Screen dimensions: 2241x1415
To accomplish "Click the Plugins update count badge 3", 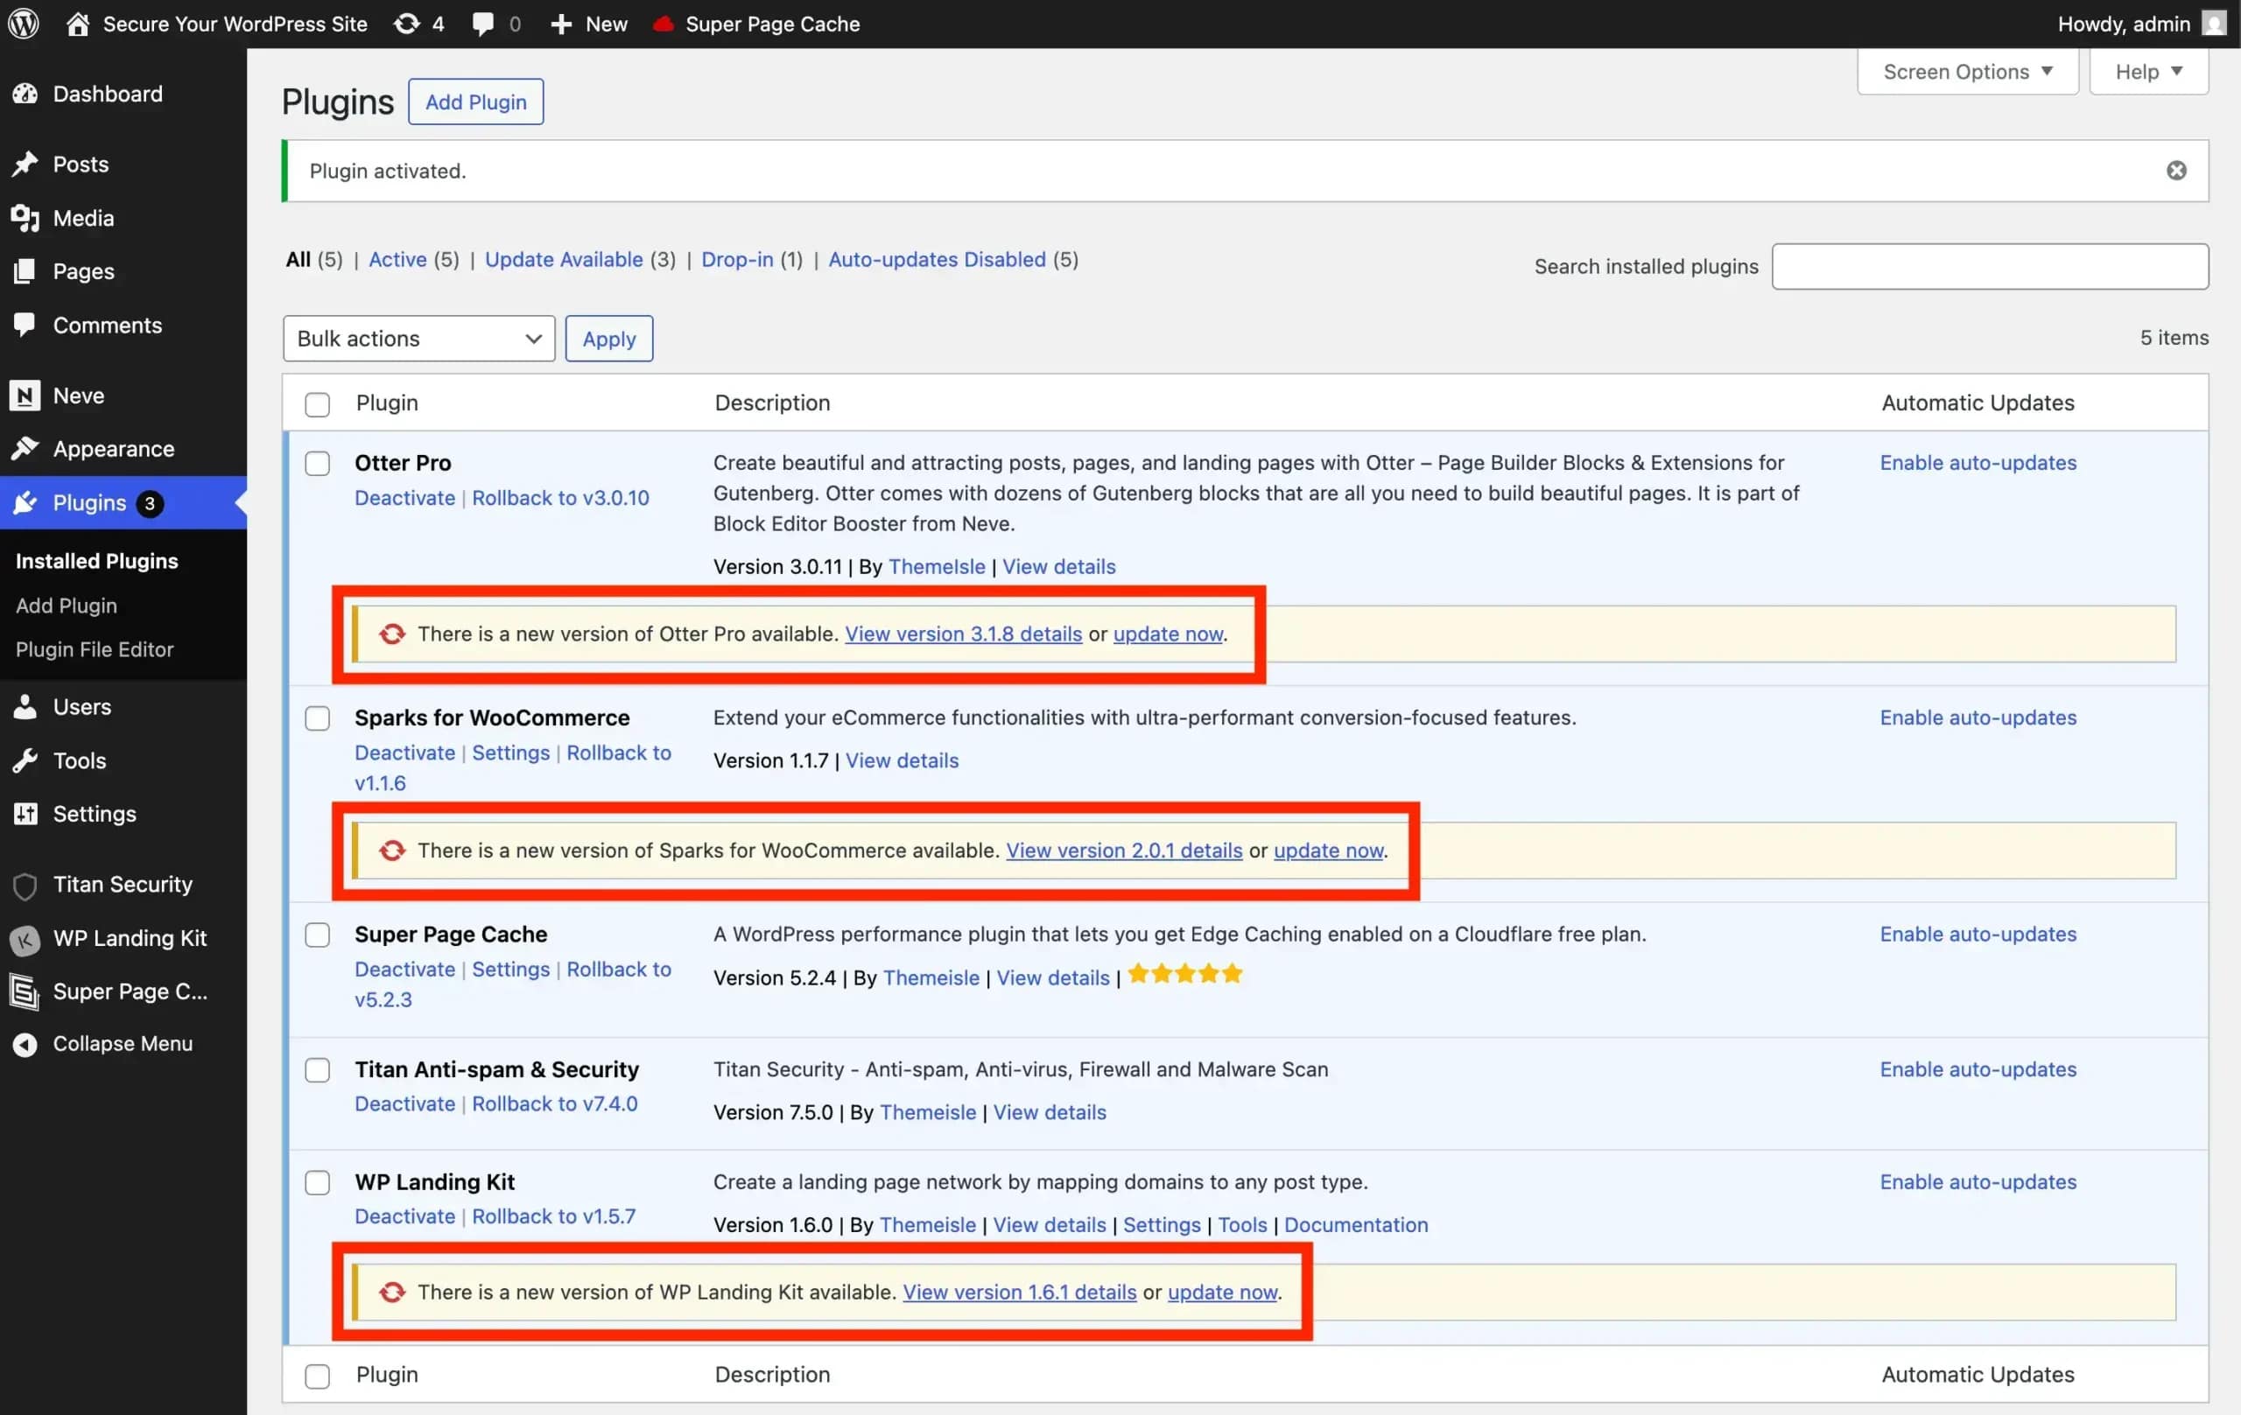I will tap(150, 503).
